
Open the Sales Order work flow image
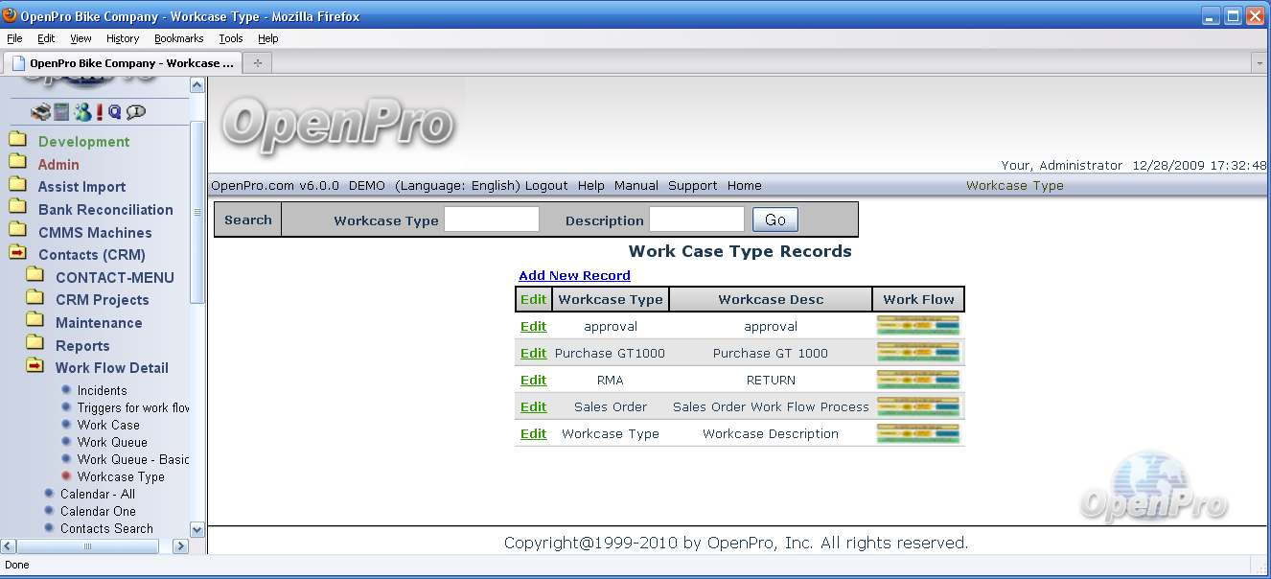(917, 407)
